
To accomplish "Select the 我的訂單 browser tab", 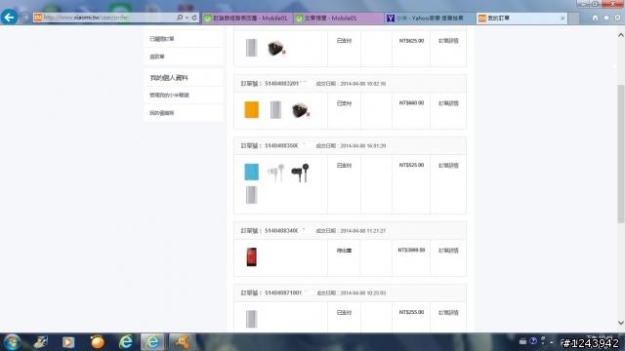I will [519, 18].
